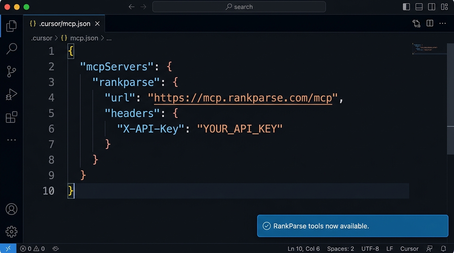Click .cursor breadcrumb segment

coord(42,38)
